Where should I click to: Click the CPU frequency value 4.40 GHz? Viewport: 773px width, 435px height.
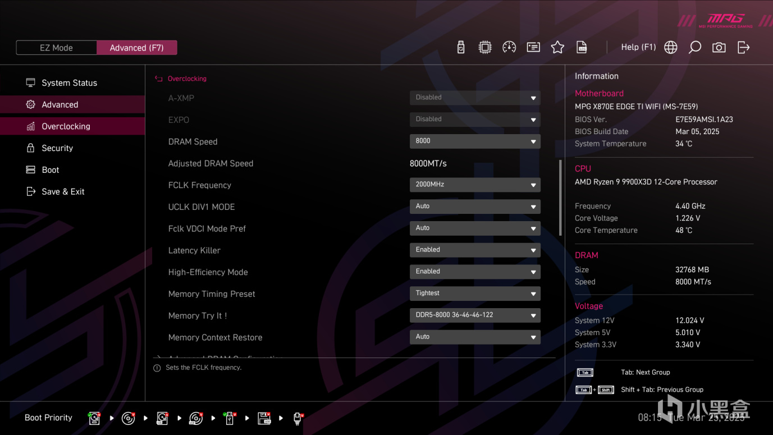click(690, 207)
